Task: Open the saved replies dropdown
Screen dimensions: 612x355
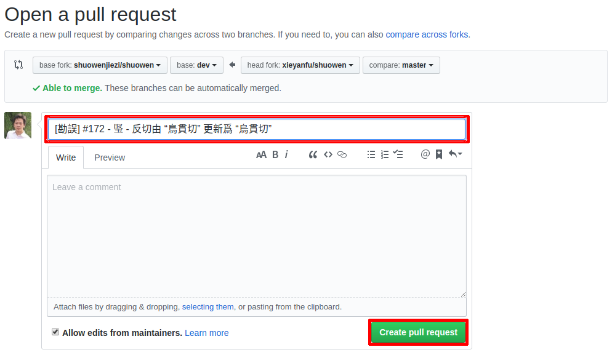Action: 455,154
